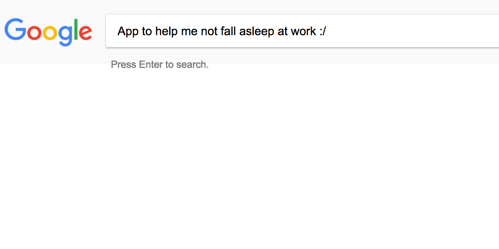
Task: Click the word "Enter" in search hint
Action: point(151,64)
